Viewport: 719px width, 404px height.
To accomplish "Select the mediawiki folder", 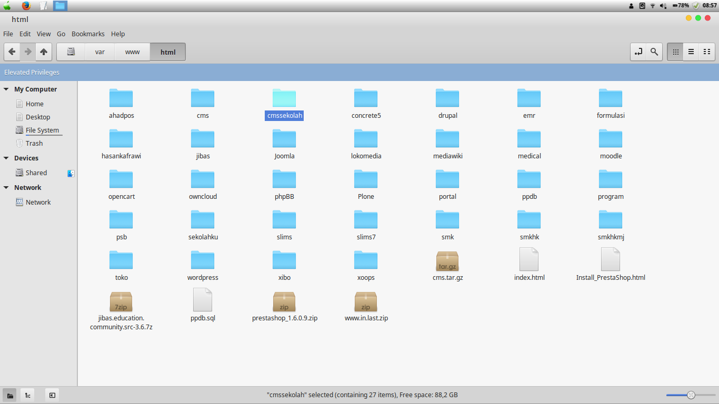I will (x=447, y=145).
